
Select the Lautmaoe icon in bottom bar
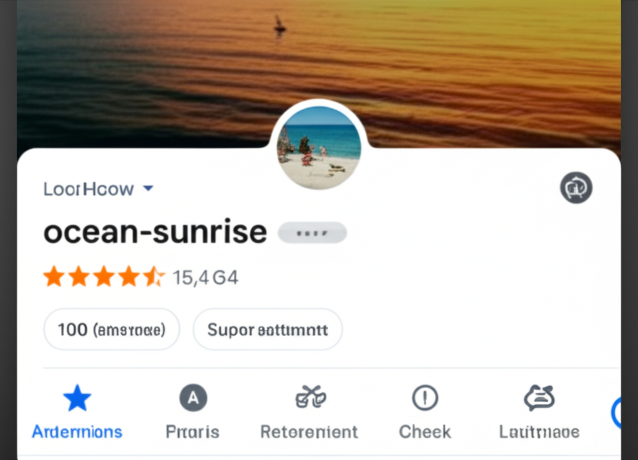[x=539, y=397]
